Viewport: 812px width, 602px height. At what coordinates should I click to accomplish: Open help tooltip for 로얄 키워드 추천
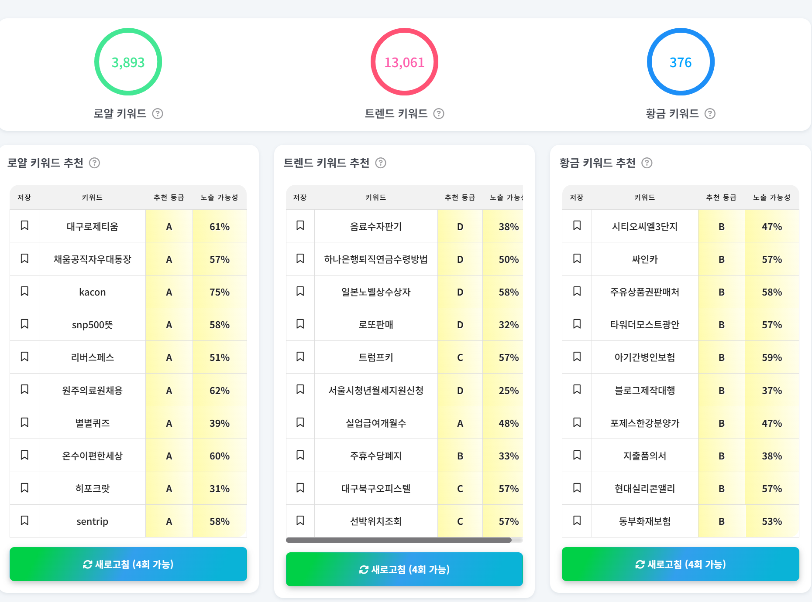[x=94, y=163]
